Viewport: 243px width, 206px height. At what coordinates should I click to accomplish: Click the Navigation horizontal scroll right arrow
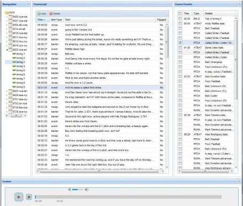[25, 116]
